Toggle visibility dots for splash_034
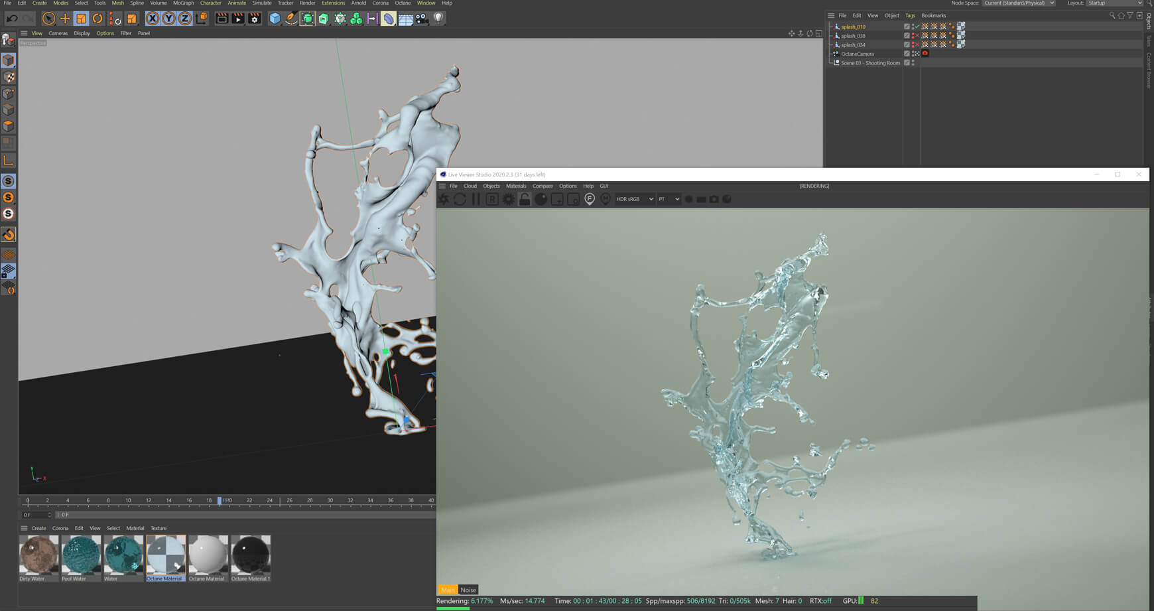Screen dimensions: 1154x611 click(913, 44)
